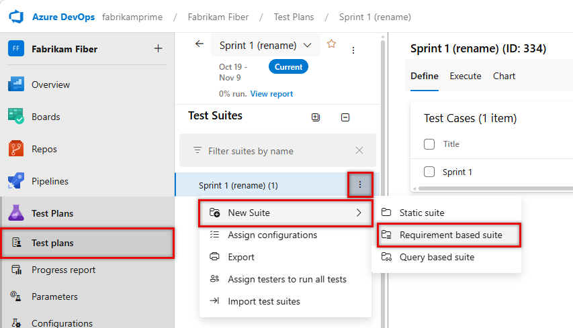Toggle select-all checkbox beside Title
The height and width of the screenshot is (328, 573).
pos(429,144)
